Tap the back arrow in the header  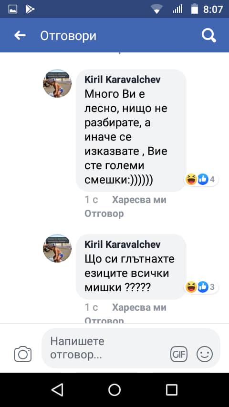pyautogui.click(x=20, y=36)
